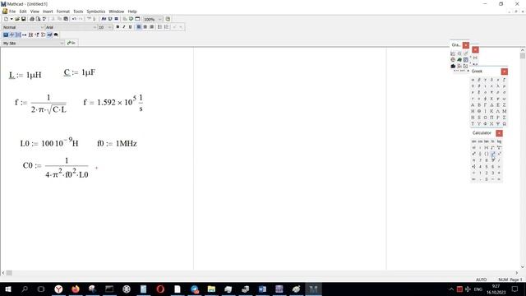Open the Programming toolbar palette
526x296 pixels.
point(43,35)
